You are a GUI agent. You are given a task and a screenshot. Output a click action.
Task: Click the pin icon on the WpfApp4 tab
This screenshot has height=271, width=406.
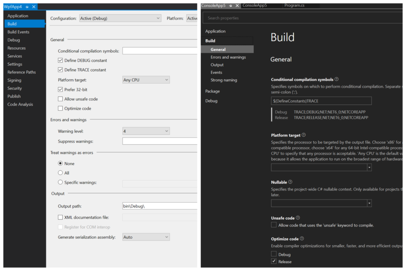tap(27, 7)
